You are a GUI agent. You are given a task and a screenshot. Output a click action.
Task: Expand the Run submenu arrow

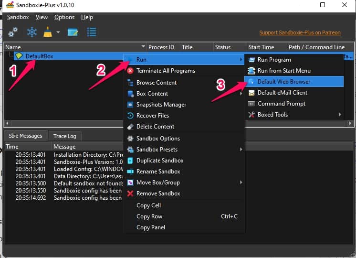[x=241, y=60]
